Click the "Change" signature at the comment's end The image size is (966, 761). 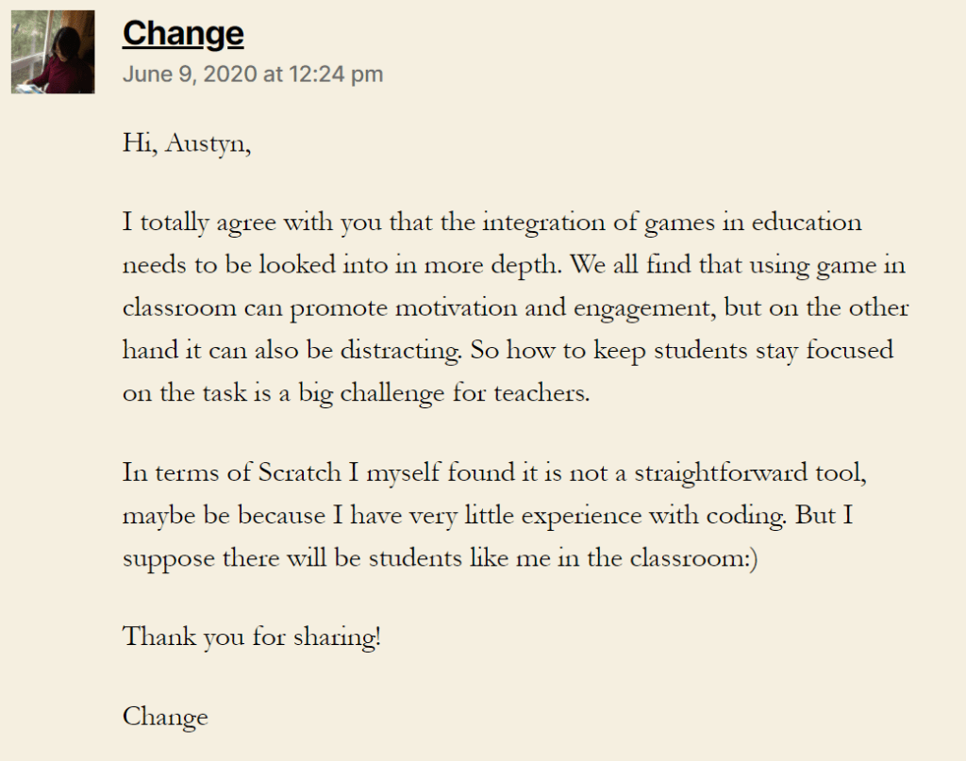click(165, 717)
